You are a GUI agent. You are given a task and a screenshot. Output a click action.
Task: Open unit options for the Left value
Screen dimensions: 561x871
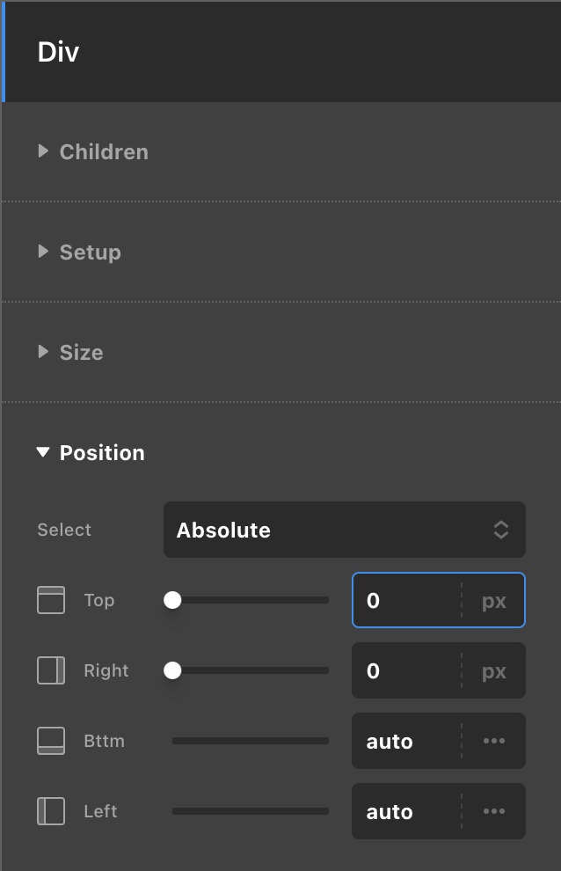pyautogui.click(x=494, y=811)
